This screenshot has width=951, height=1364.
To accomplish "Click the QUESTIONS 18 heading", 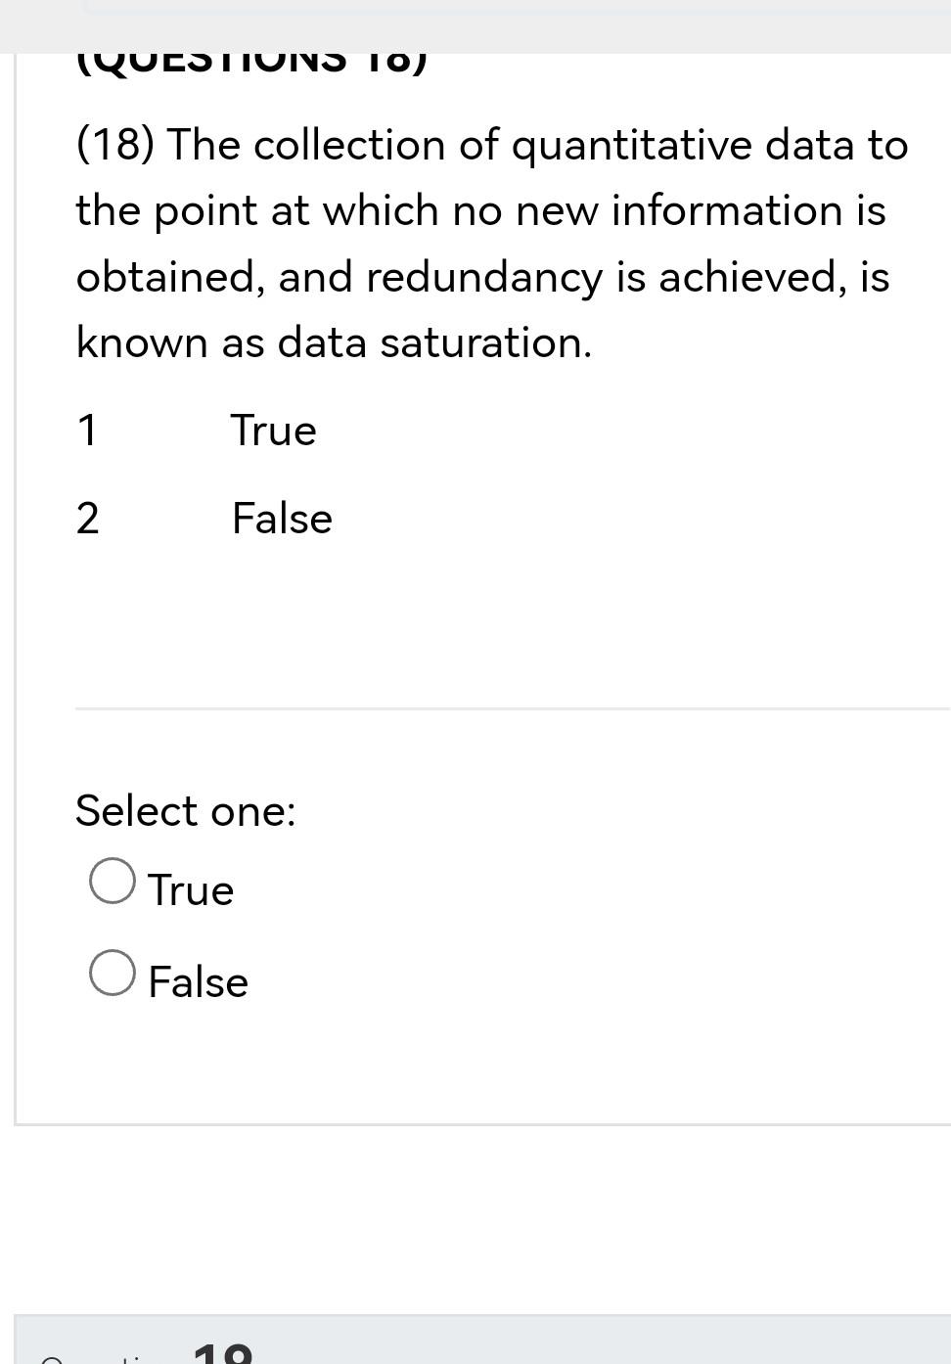I will [x=252, y=61].
